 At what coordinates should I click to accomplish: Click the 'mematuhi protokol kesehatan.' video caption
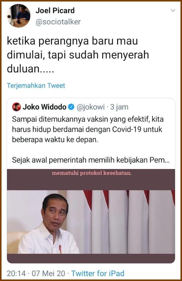pos(92,173)
